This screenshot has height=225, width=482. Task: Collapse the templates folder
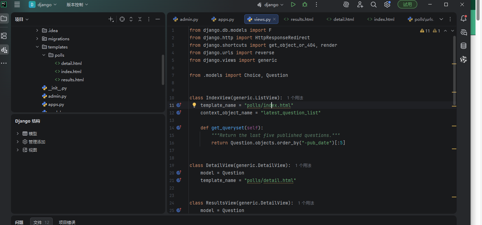[x=37, y=47]
